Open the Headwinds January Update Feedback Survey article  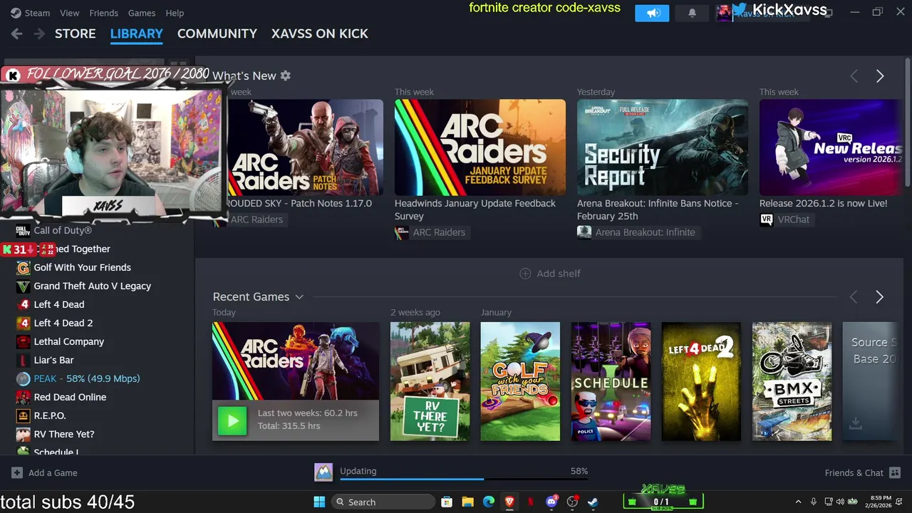(x=475, y=209)
